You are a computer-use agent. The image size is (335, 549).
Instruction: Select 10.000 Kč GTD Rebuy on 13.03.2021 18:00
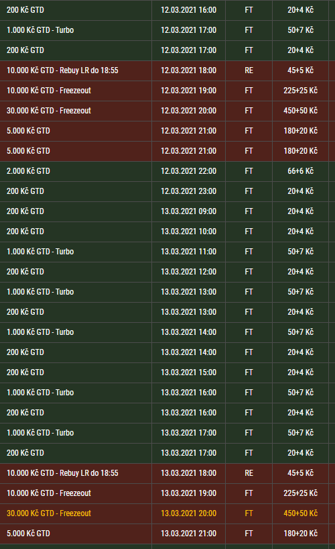[x=167, y=473]
